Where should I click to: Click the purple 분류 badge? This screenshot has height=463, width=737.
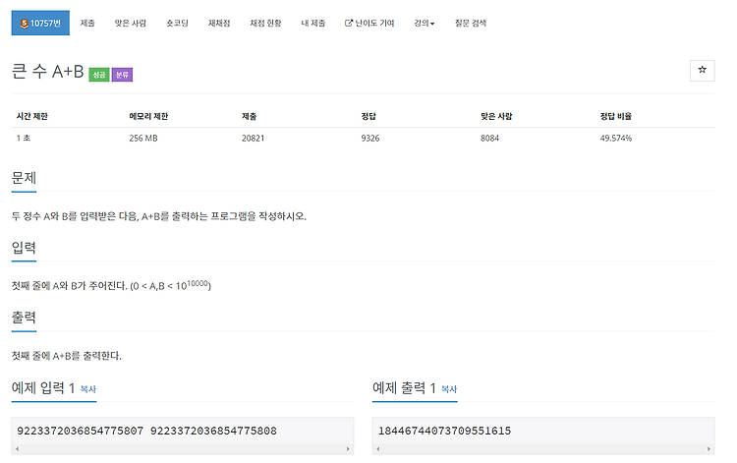coord(122,75)
